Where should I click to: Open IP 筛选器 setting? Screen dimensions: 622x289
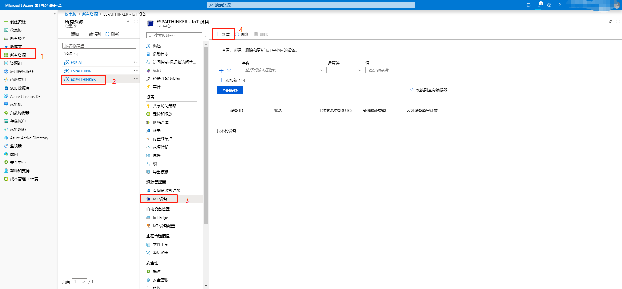161,122
